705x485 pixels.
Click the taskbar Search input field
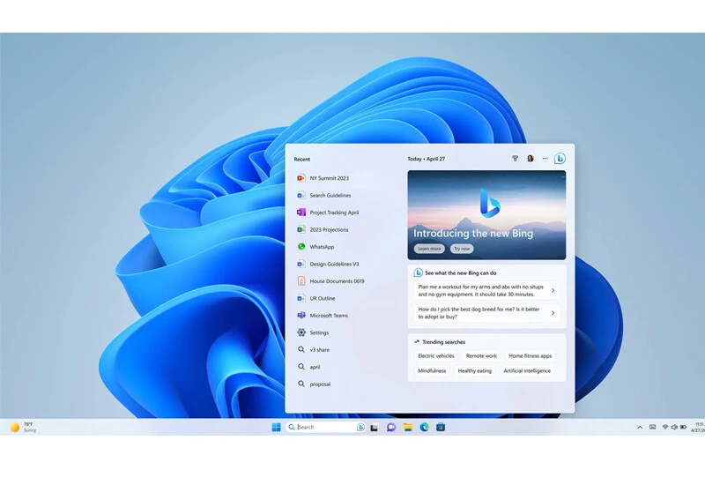click(325, 427)
